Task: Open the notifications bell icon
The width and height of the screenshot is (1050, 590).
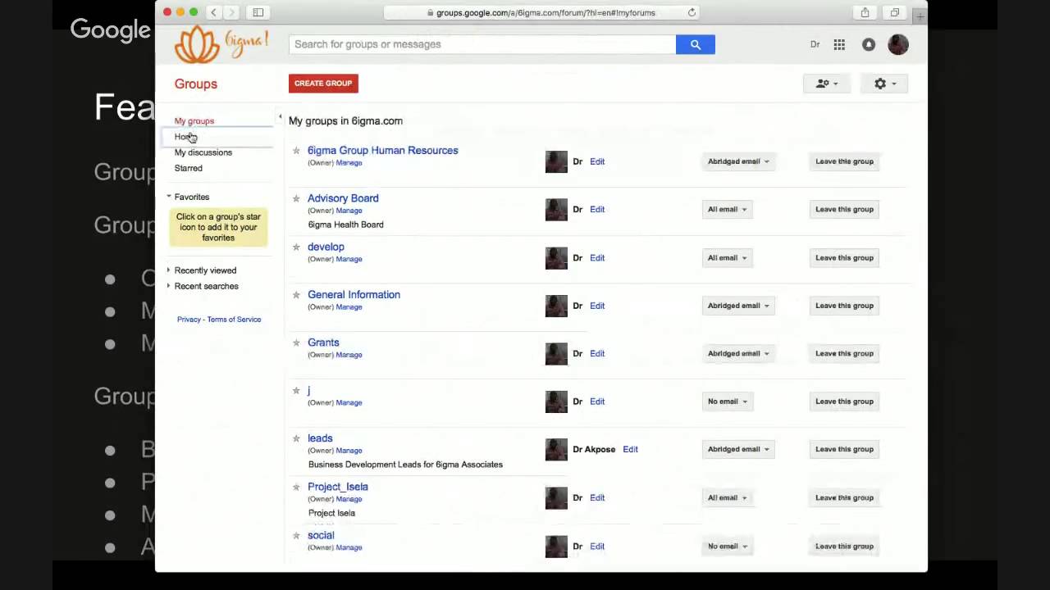Action: point(869,44)
